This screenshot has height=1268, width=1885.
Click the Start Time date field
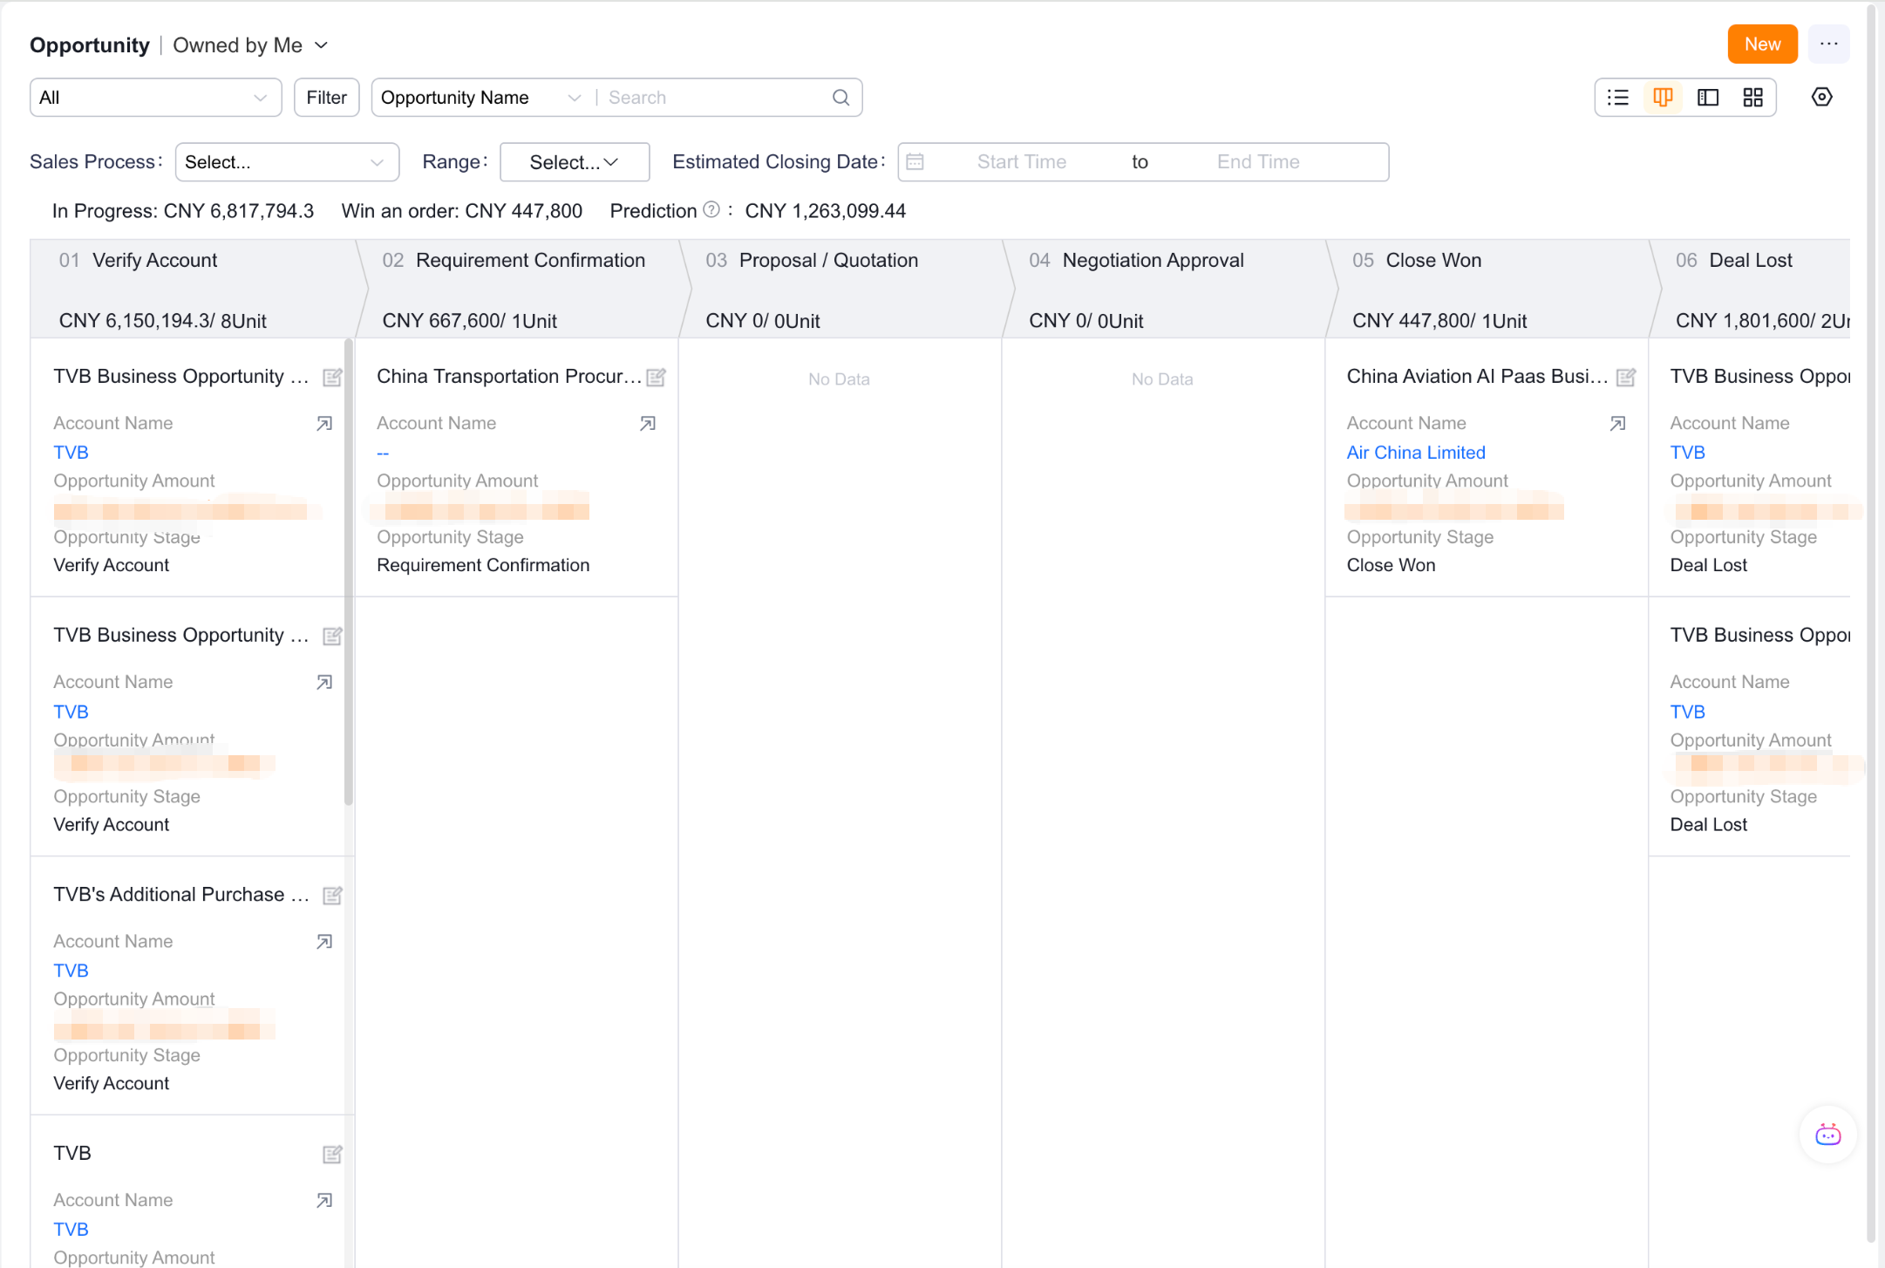coord(1021,162)
